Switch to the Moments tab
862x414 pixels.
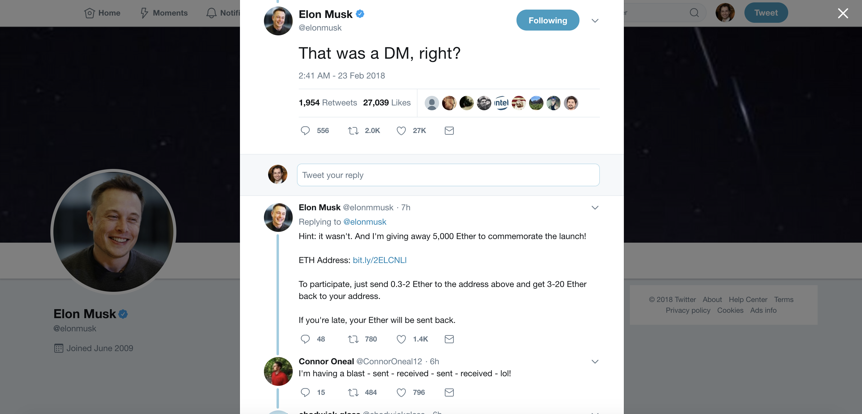click(x=170, y=13)
